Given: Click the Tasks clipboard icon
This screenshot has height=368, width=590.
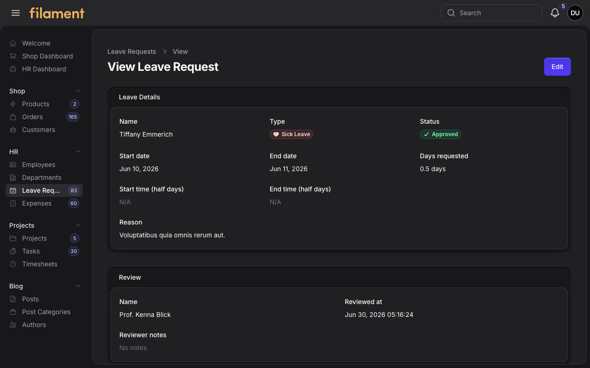Looking at the screenshot, I should pyautogui.click(x=13, y=251).
